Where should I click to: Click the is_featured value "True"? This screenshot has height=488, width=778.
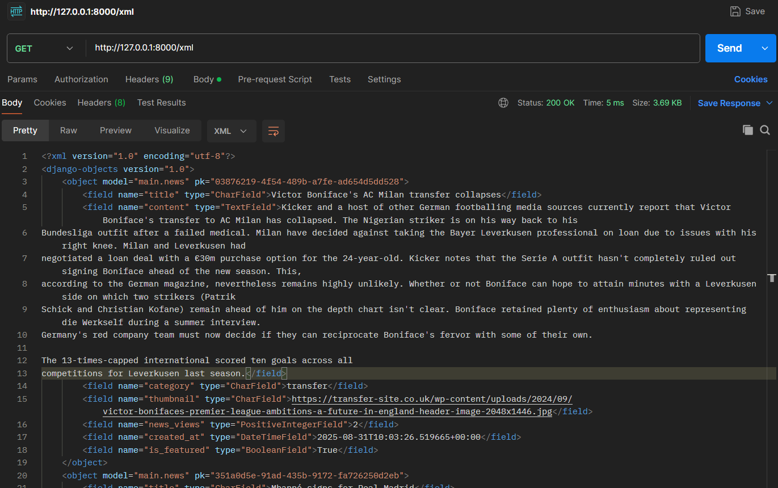[327, 450]
